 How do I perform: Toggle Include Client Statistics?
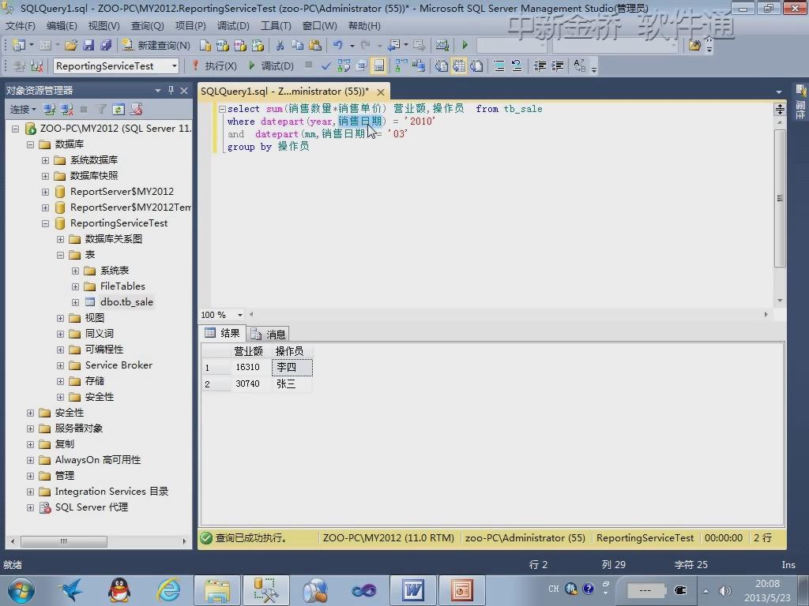click(x=419, y=66)
